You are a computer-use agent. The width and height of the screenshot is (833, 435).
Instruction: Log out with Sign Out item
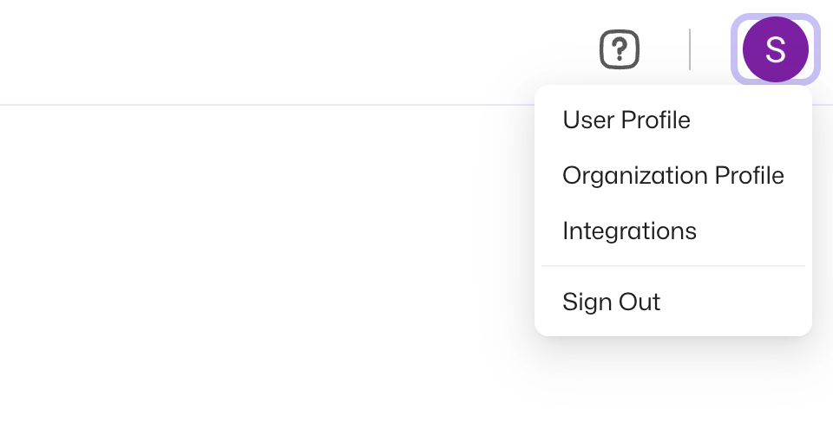[x=611, y=302]
